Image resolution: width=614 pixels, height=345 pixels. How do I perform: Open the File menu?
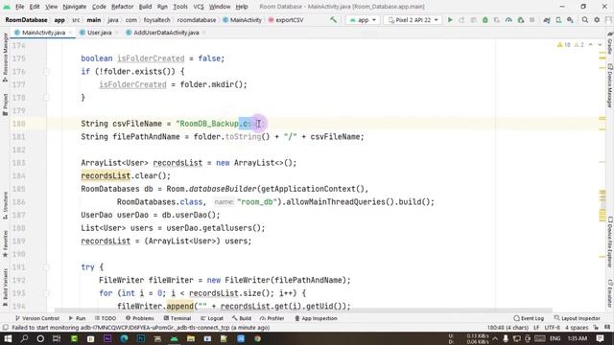coord(19,7)
